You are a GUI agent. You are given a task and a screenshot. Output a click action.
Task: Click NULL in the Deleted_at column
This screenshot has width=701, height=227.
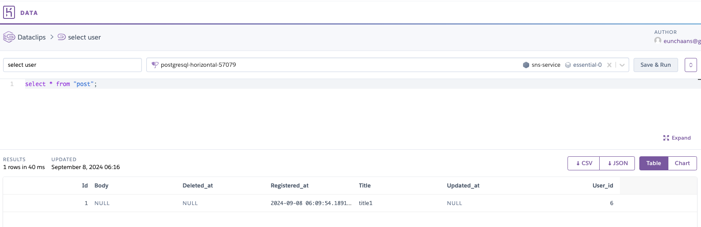(x=190, y=203)
